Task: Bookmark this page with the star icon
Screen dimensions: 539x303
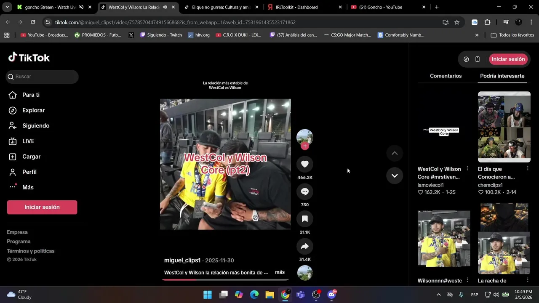Action: click(457, 22)
